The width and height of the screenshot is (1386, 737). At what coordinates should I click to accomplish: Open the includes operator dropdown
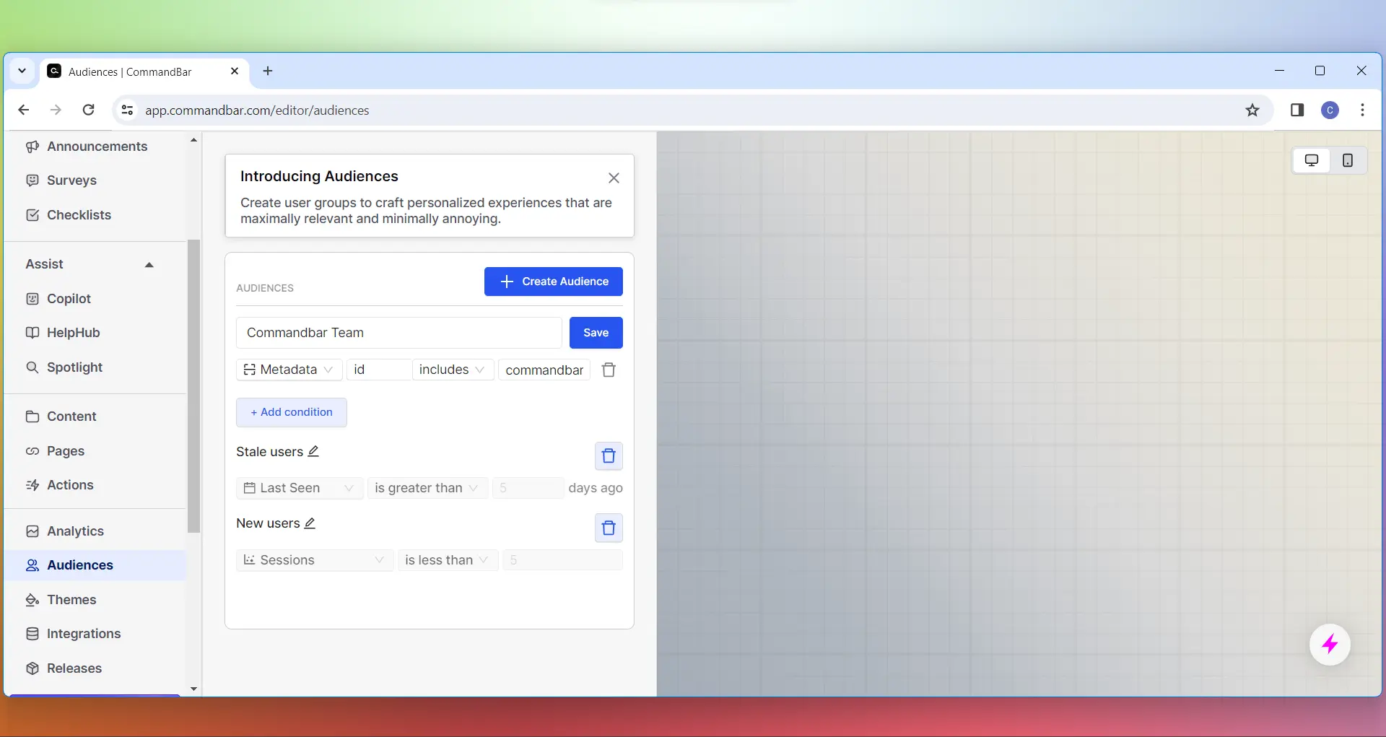(452, 370)
